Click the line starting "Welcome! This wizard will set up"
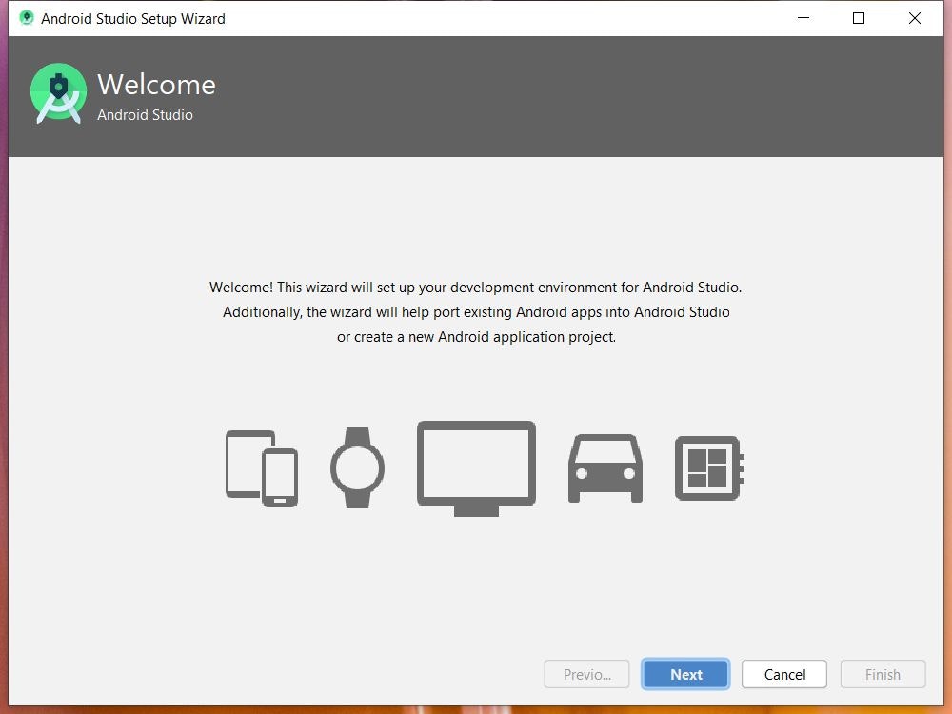Image resolution: width=952 pixels, height=714 pixels. [x=475, y=288]
